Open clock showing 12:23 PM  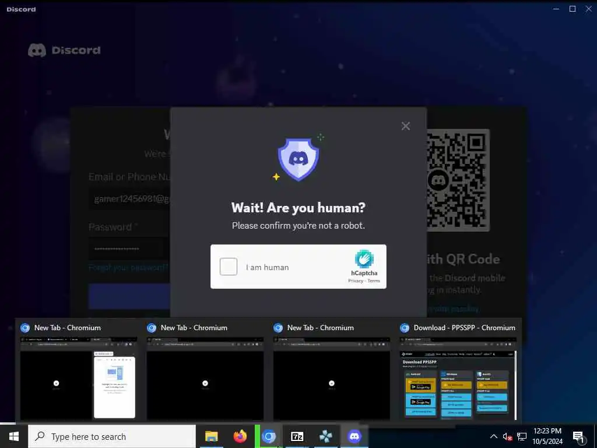coord(547,436)
